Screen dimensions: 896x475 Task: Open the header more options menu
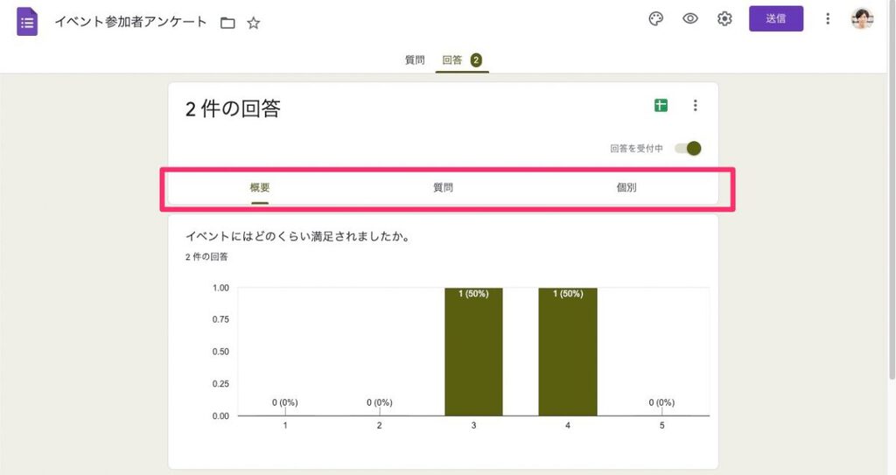828,19
